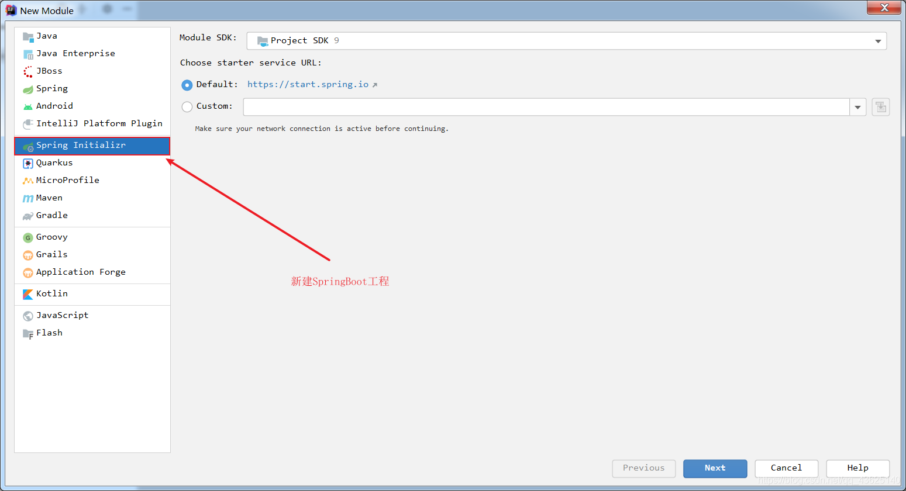Expand the Custom URL history dropdown
Image resolution: width=906 pixels, height=491 pixels.
857,106
